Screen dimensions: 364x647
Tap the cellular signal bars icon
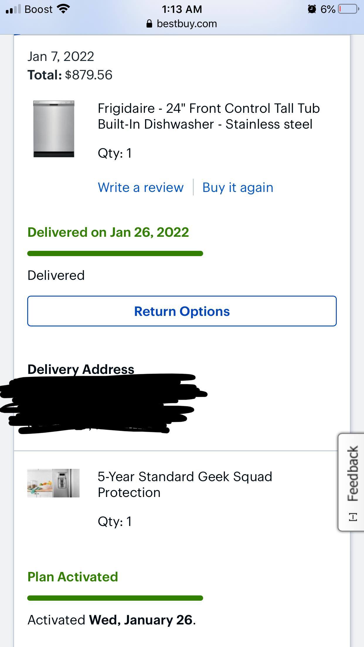click(13, 9)
